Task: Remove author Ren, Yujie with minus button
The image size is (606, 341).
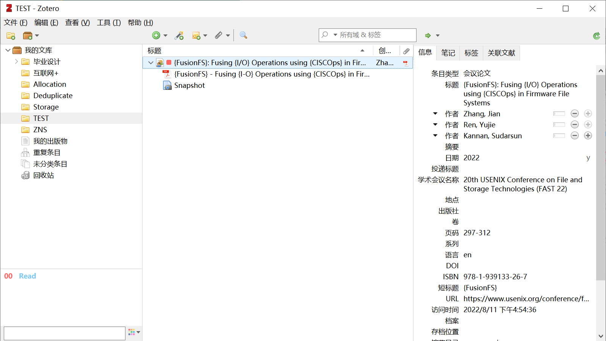Action: click(575, 125)
